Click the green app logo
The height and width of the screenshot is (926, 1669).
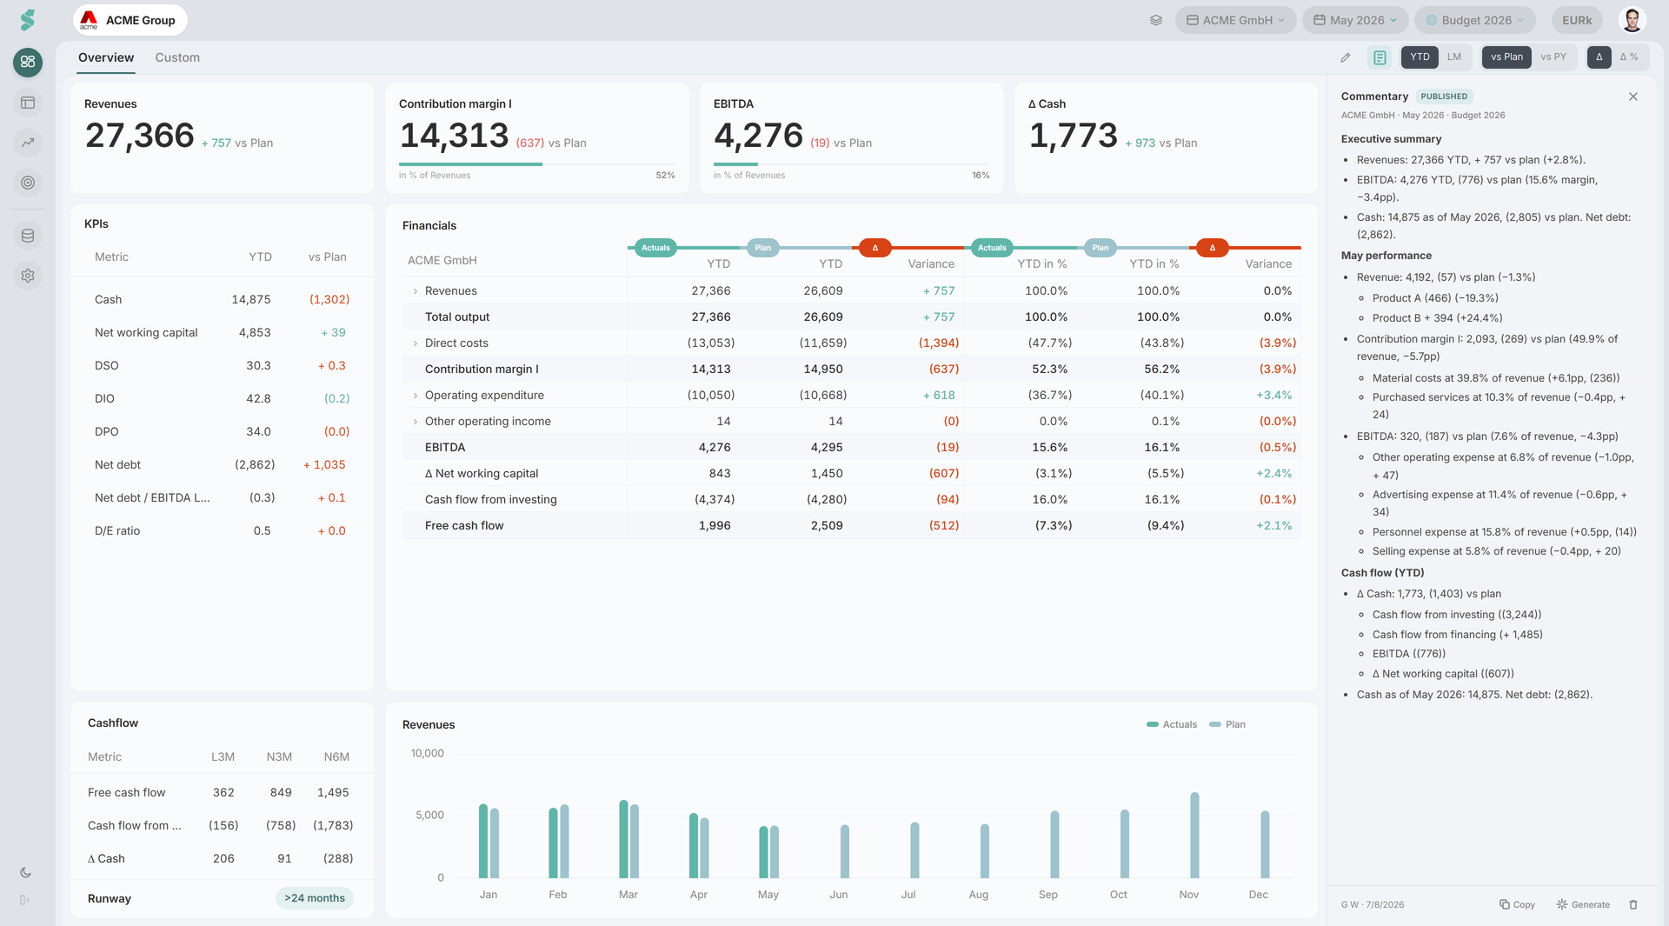(28, 20)
